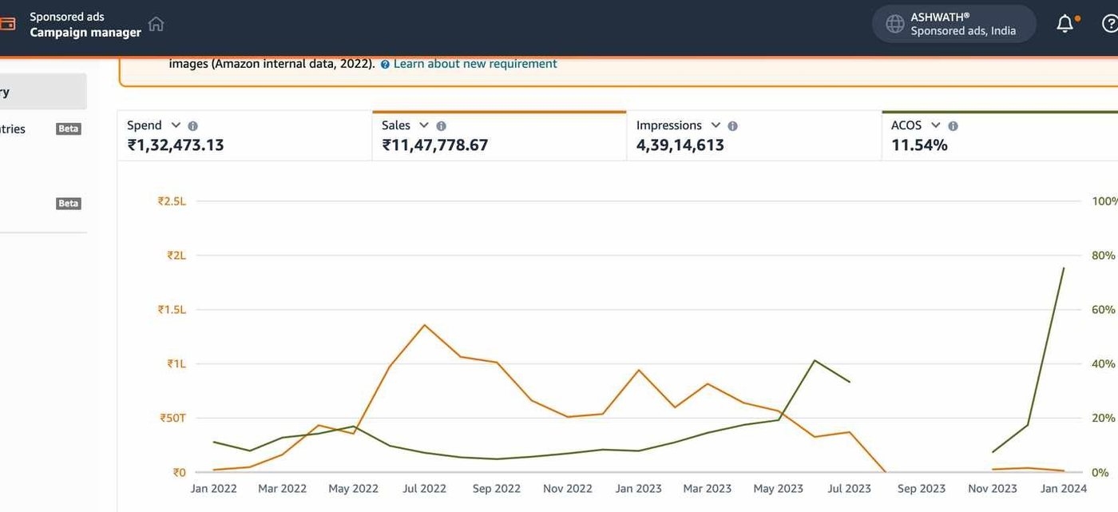This screenshot has height=512, width=1118.
Task: Click the ₹1,32,473.13 spend value
Action: (x=176, y=145)
